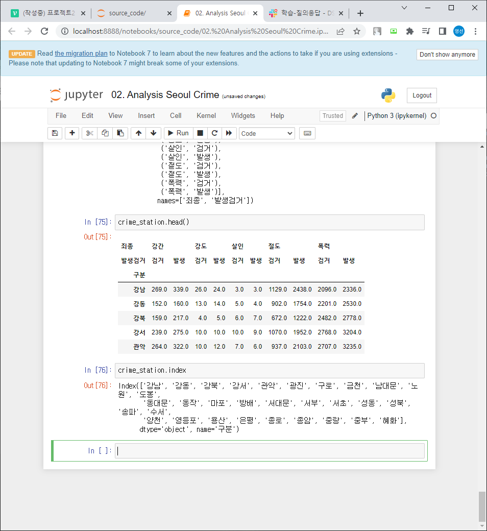Dismiss banner with Don't show anymore
487x531 pixels.
click(447, 55)
